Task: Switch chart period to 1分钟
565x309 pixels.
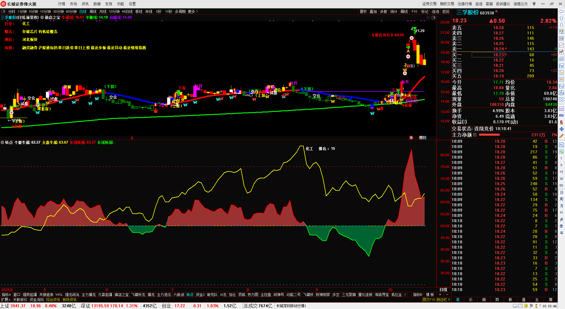Action: click(22, 11)
